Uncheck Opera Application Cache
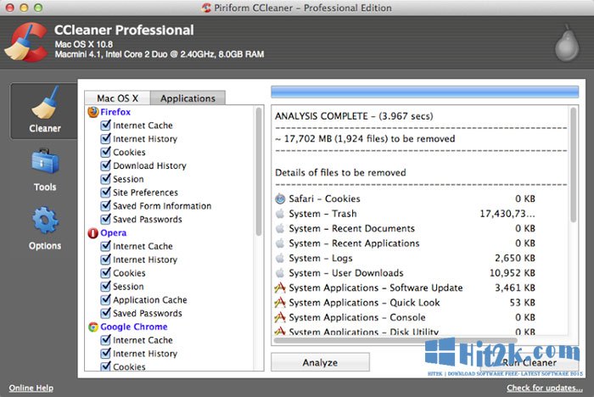Image resolution: width=594 pixels, height=397 pixels. click(106, 299)
